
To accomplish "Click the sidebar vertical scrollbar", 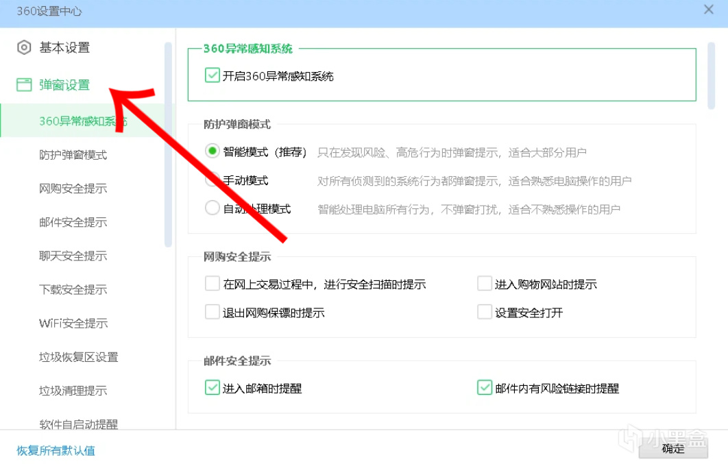I will click(x=168, y=145).
